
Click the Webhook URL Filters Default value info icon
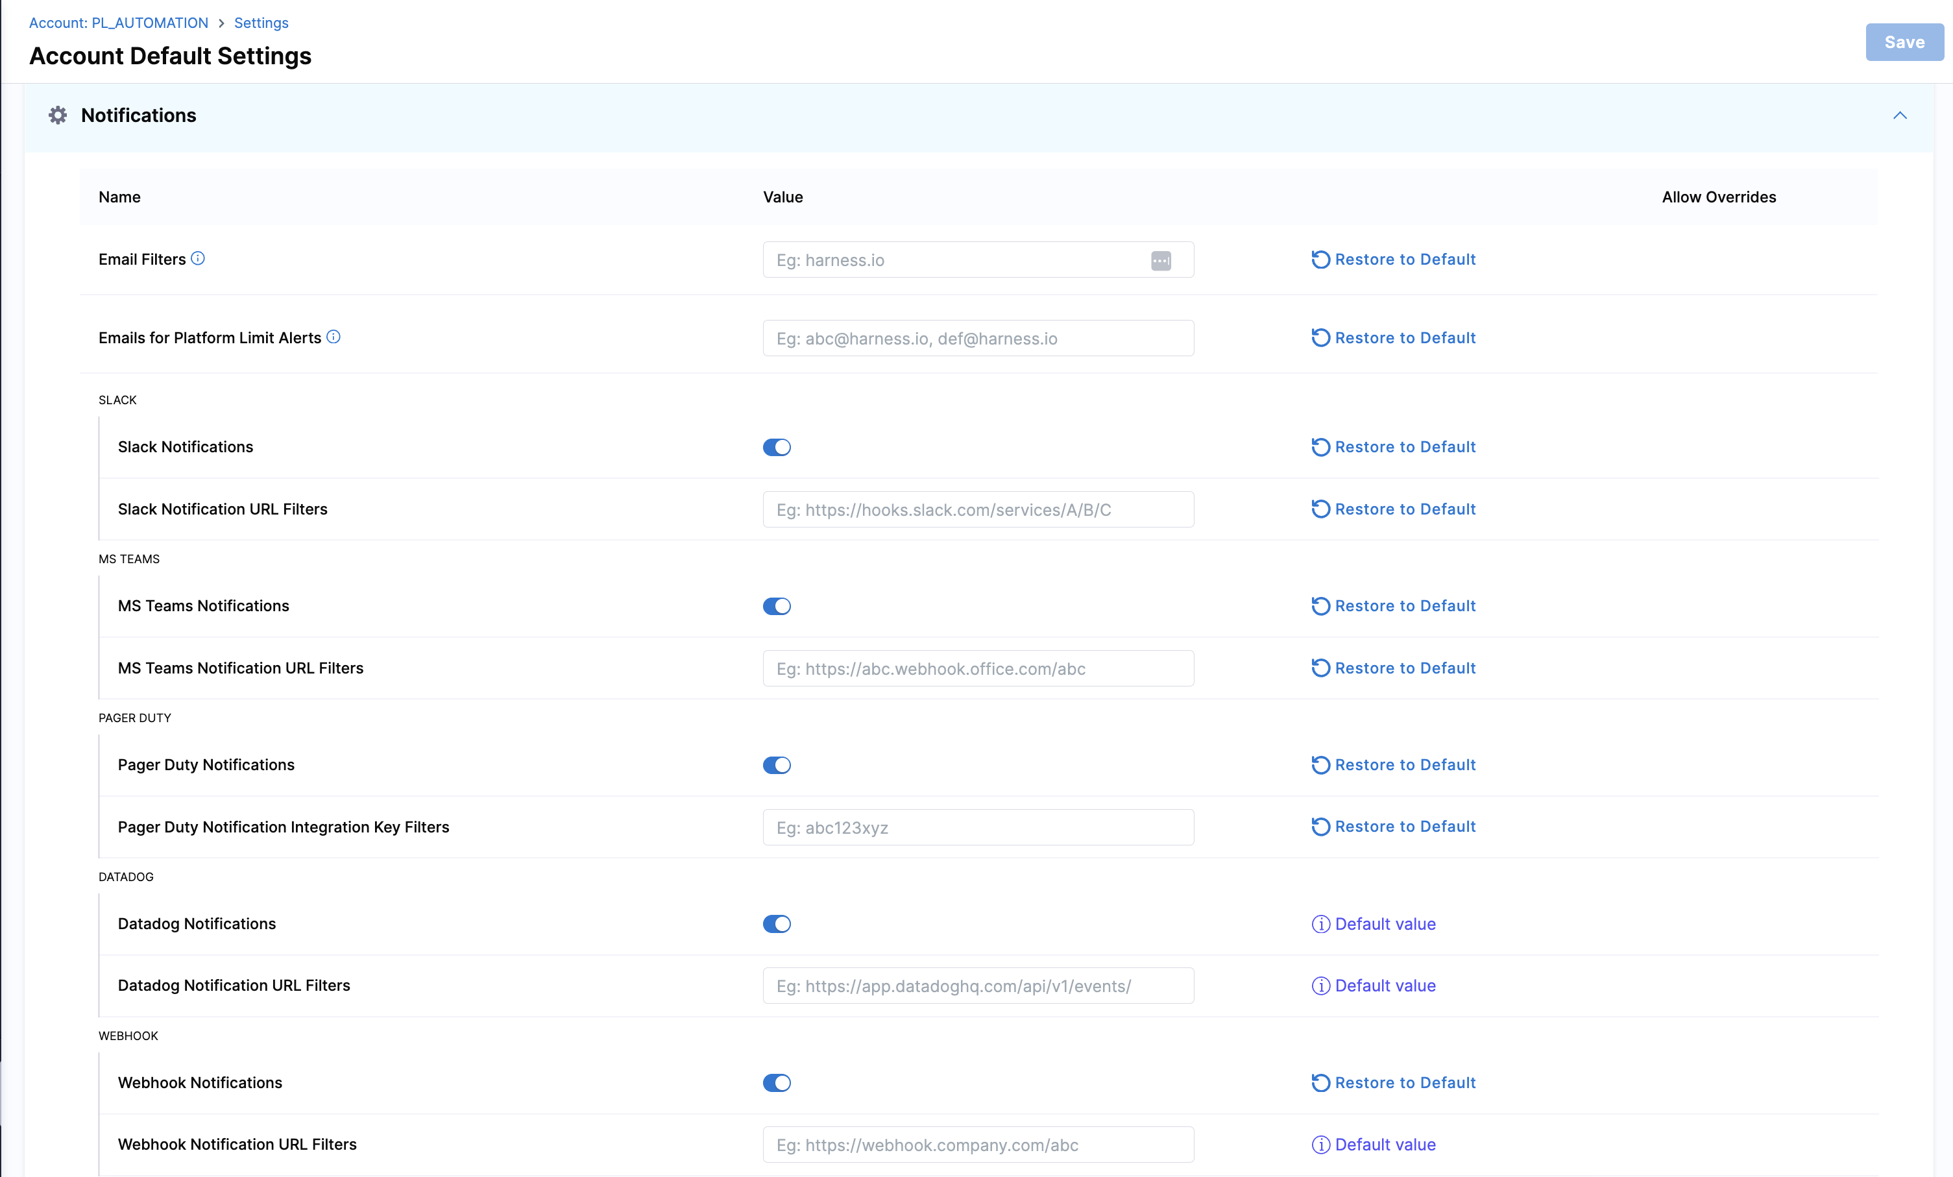[x=1320, y=1145]
